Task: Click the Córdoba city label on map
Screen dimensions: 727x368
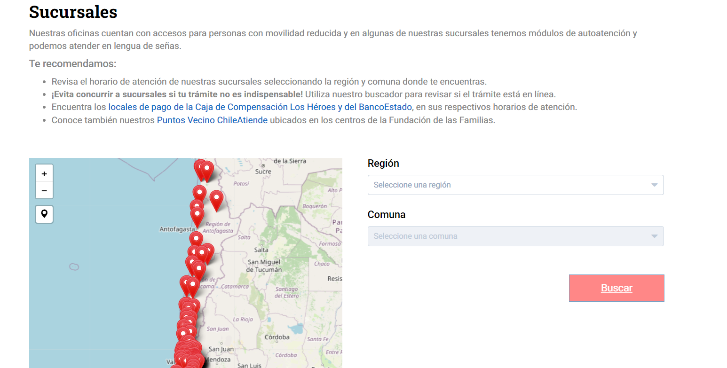Action: coord(277,337)
